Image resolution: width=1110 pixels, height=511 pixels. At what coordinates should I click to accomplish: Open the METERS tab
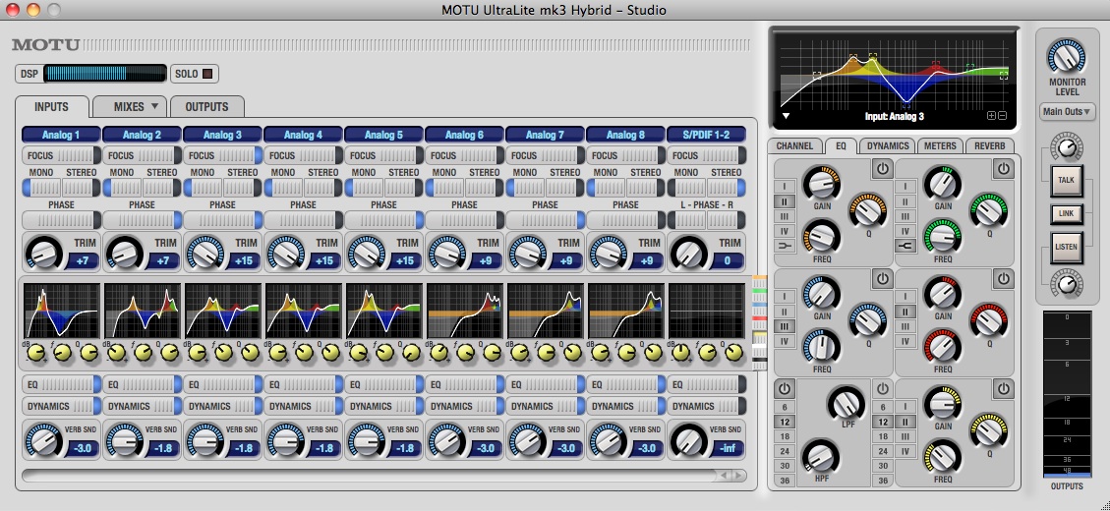pyautogui.click(x=940, y=145)
